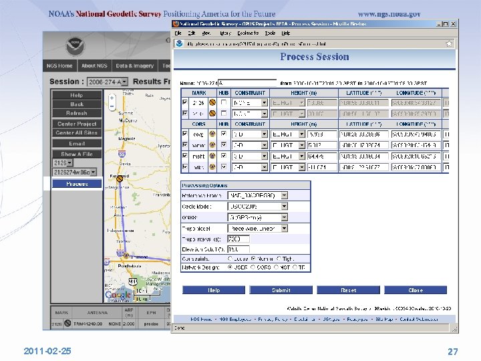The image size is (481, 361).
Task: Uncheck the include checkbox for mark 2126
Action: [x=185, y=102]
